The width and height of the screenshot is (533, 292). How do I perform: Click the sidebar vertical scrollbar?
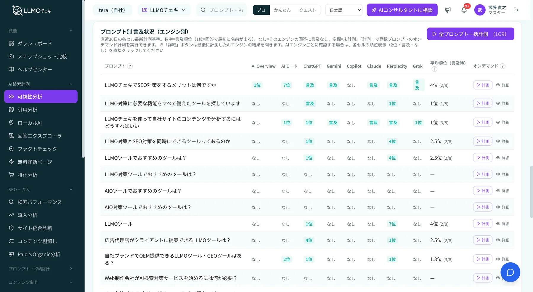(x=83, y=78)
